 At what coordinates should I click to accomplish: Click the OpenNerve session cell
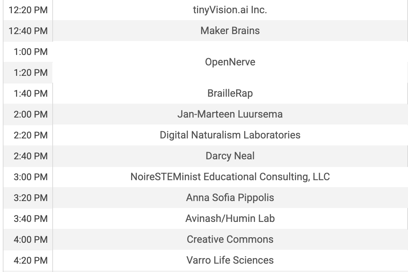point(230,62)
